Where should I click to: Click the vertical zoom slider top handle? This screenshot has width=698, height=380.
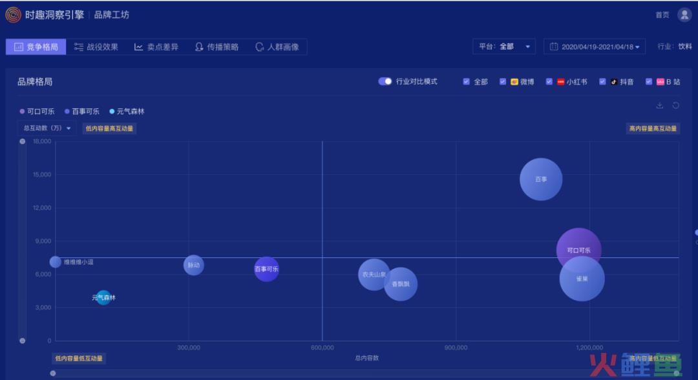pyautogui.click(x=22, y=141)
